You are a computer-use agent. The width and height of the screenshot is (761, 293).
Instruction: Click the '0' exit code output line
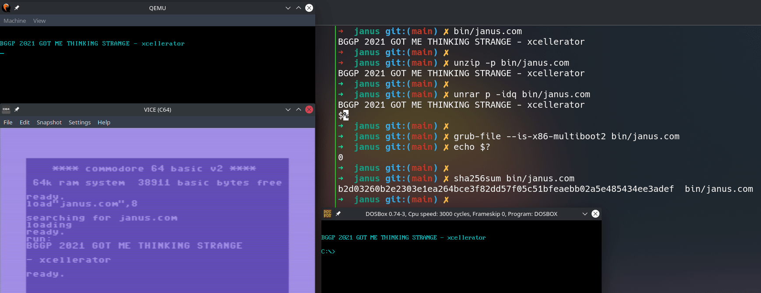pyautogui.click(x=341, y=157)
